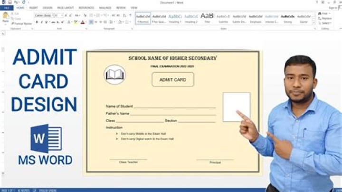Click the red font color swatch
The image size is (342, 192).
tap(82, 22)
